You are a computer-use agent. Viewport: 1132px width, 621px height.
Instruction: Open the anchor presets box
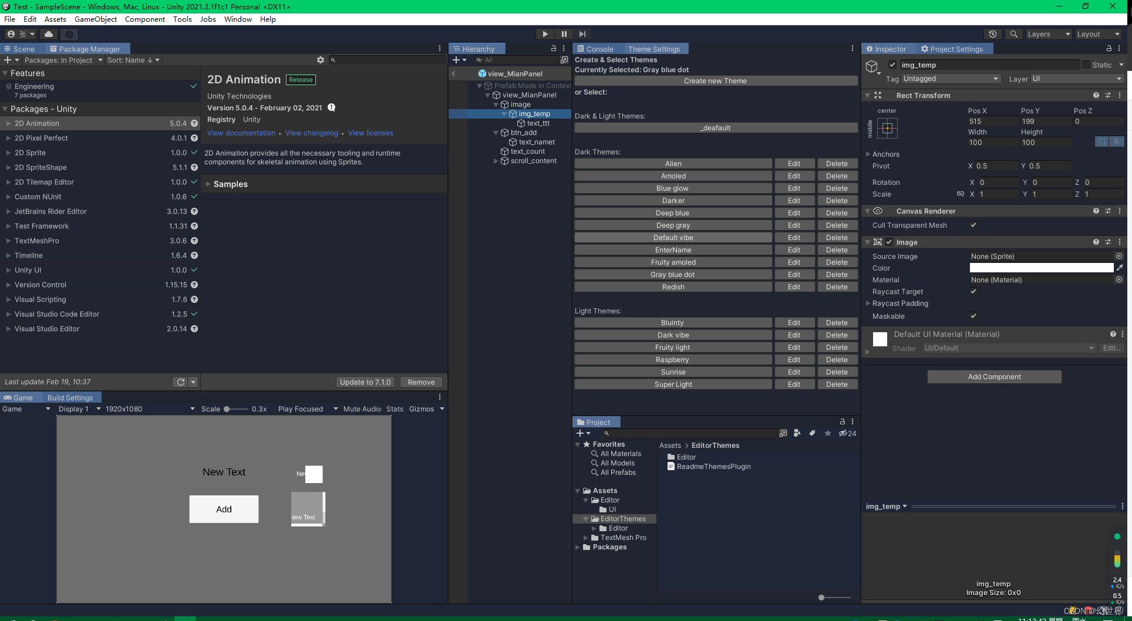[x=887, y=128]
